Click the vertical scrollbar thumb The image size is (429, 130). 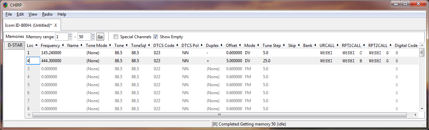tap(421, 53)
